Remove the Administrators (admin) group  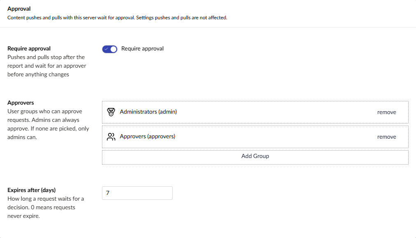(x=386, y=112)
